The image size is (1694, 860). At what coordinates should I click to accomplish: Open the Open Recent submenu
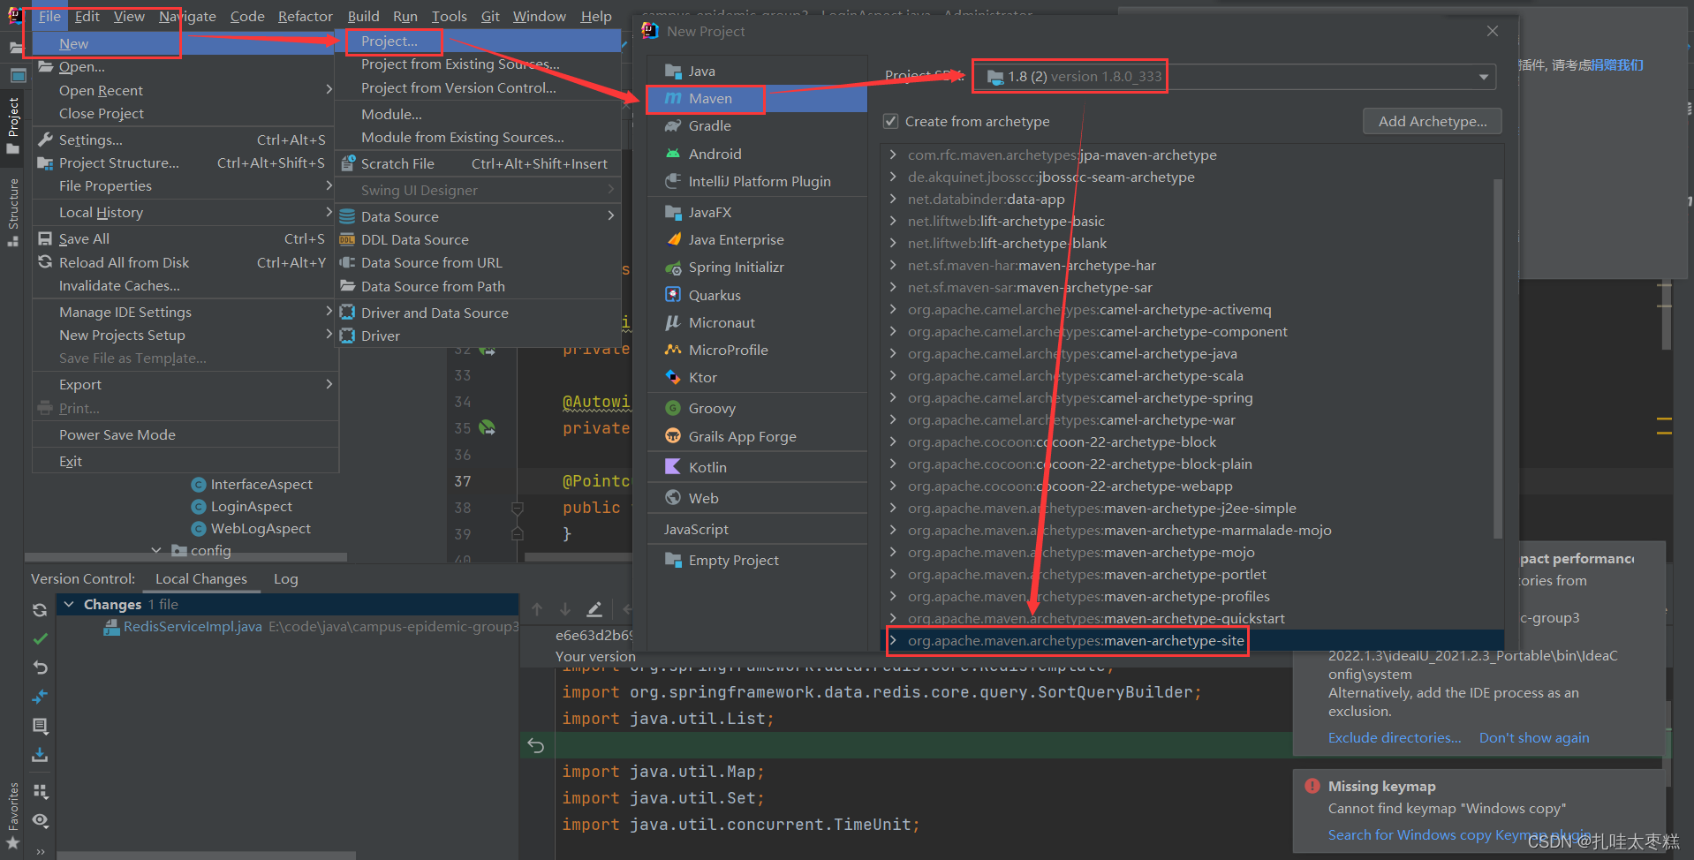tap(185, 90)
